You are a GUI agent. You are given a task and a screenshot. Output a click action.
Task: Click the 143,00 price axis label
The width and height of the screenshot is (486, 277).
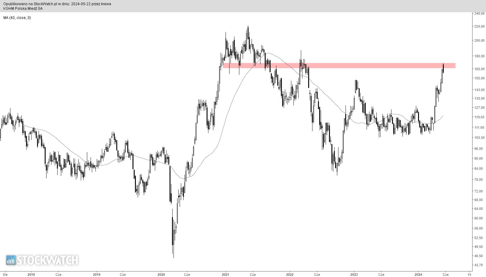tap(479, 90)
